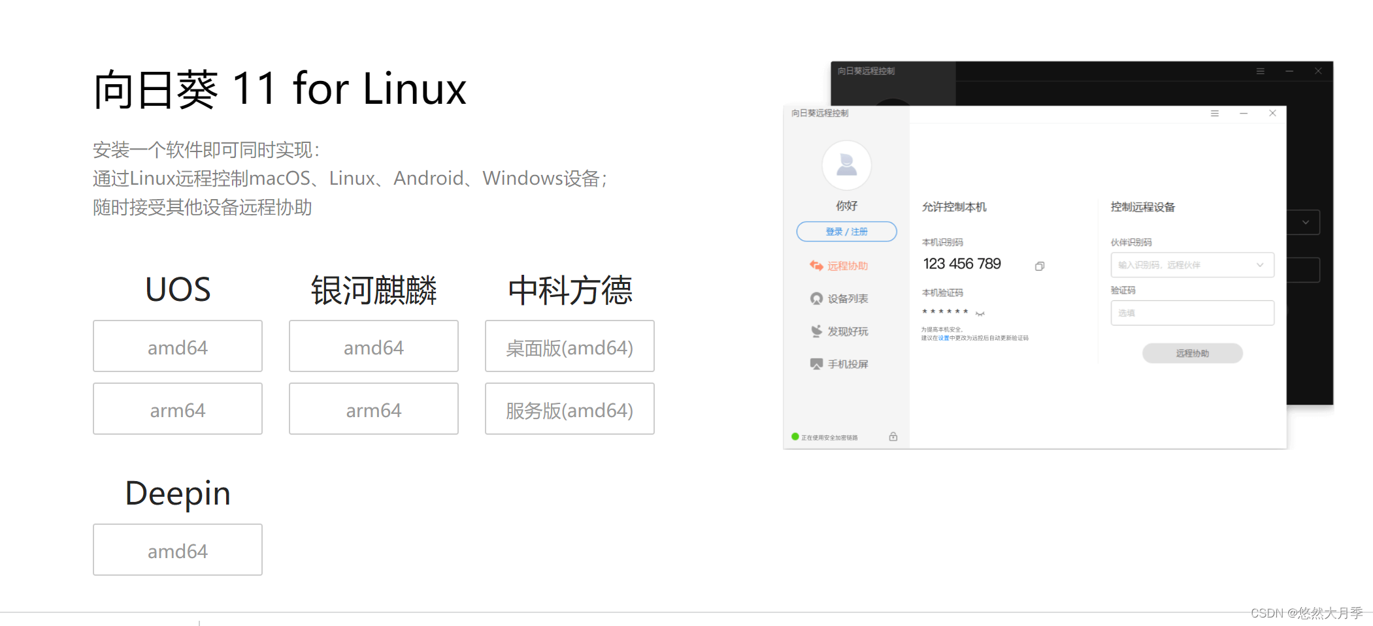The width and height of the screenshot is (1373, 626).
Task: Close the dark 向日葵远程控制 window
Action: pyautogui.click(x=1318, y=71)
